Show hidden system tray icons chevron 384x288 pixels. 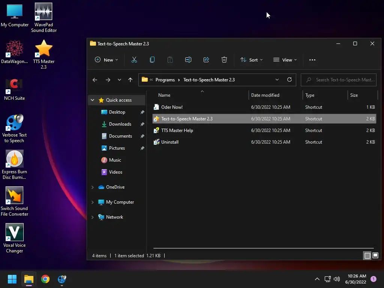coord(317,279)
